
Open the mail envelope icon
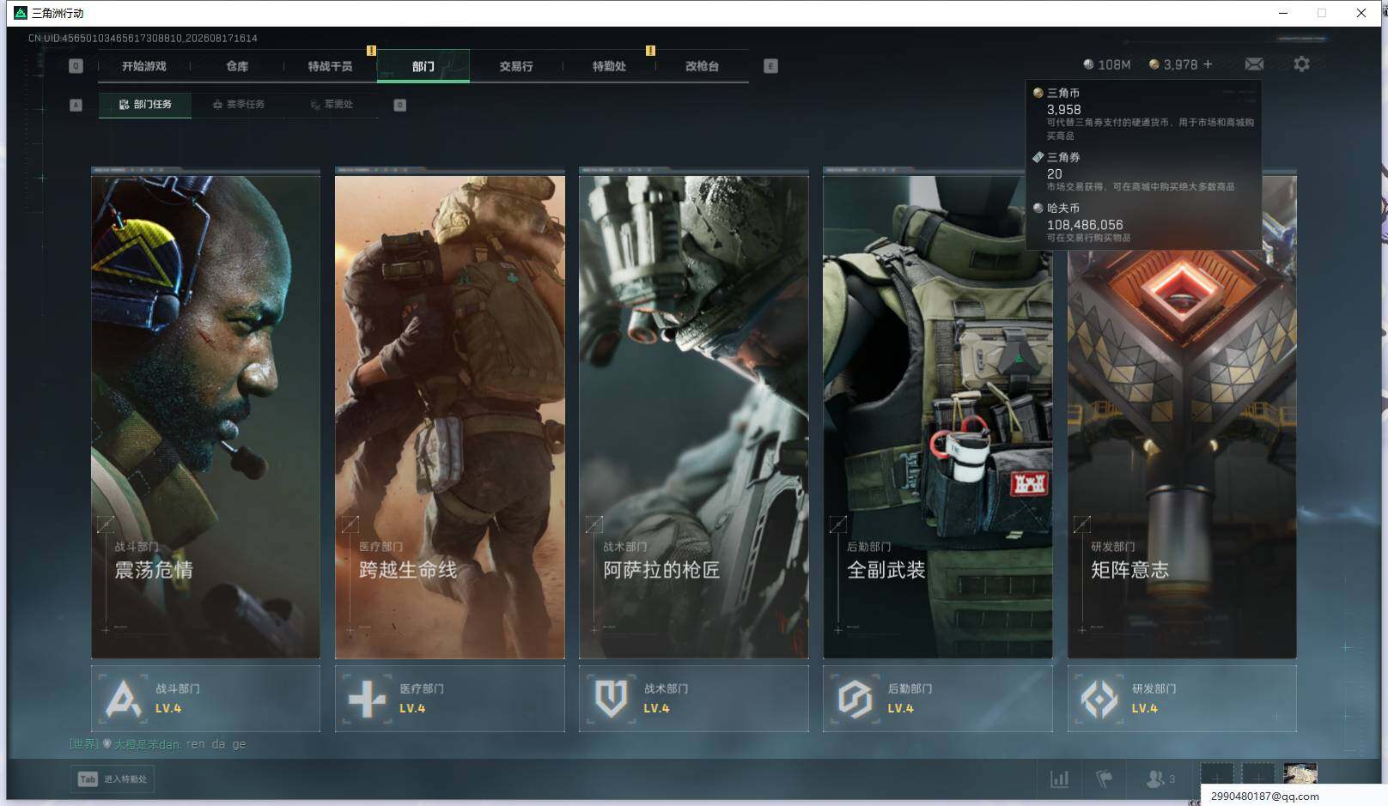pyautogui.click(x=1254, y=64)
